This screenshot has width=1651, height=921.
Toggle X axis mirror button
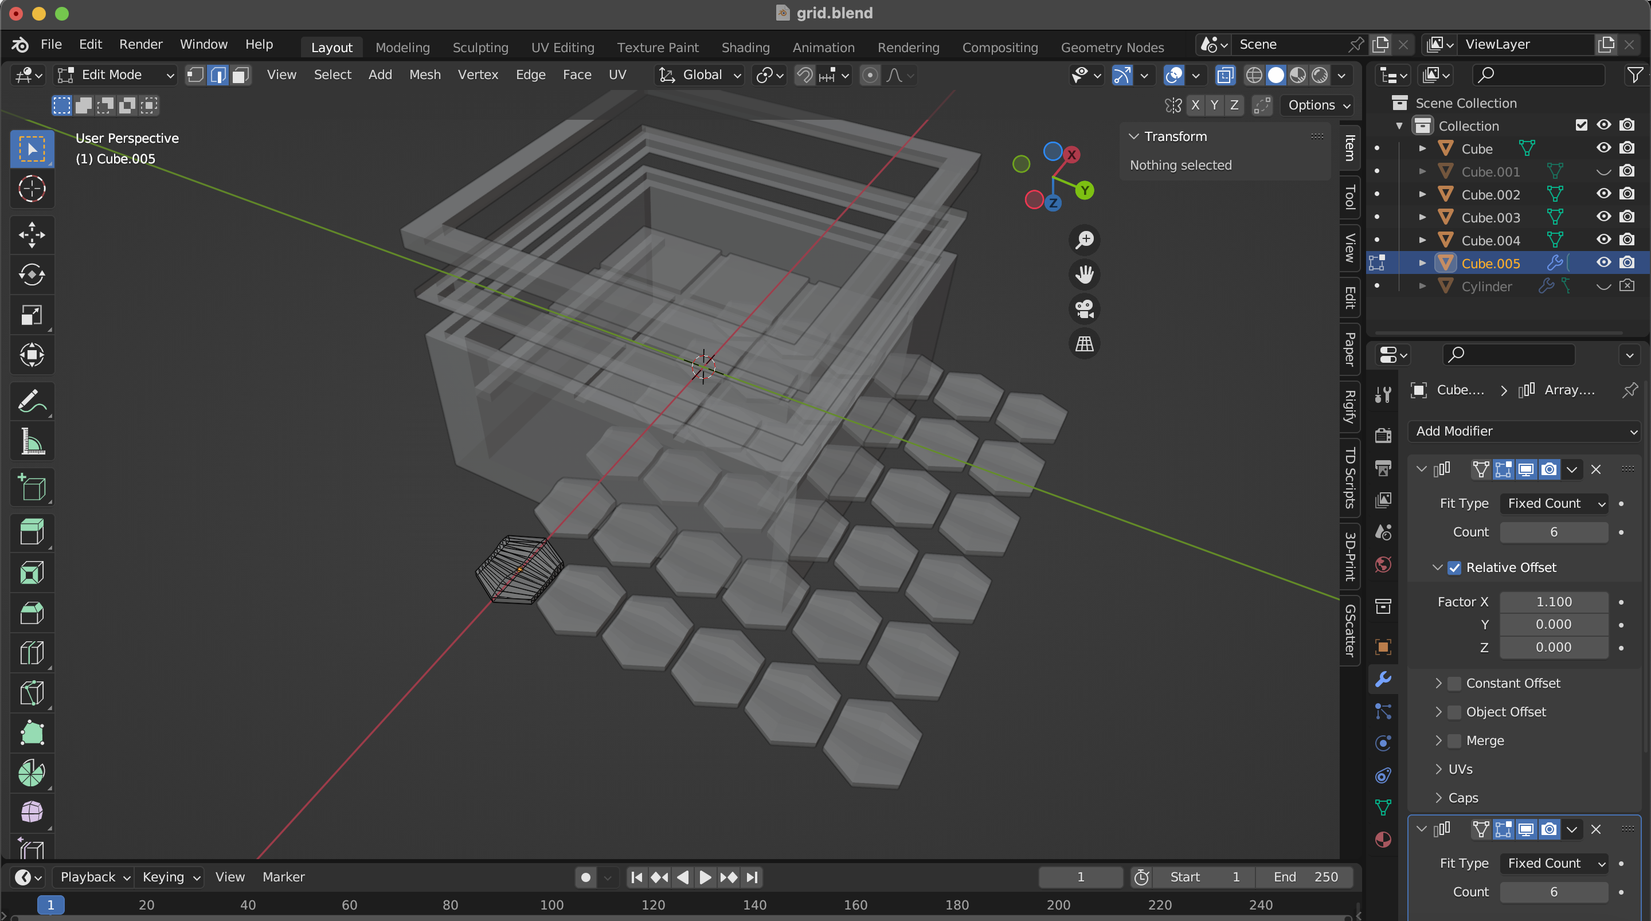point(1195,105)
